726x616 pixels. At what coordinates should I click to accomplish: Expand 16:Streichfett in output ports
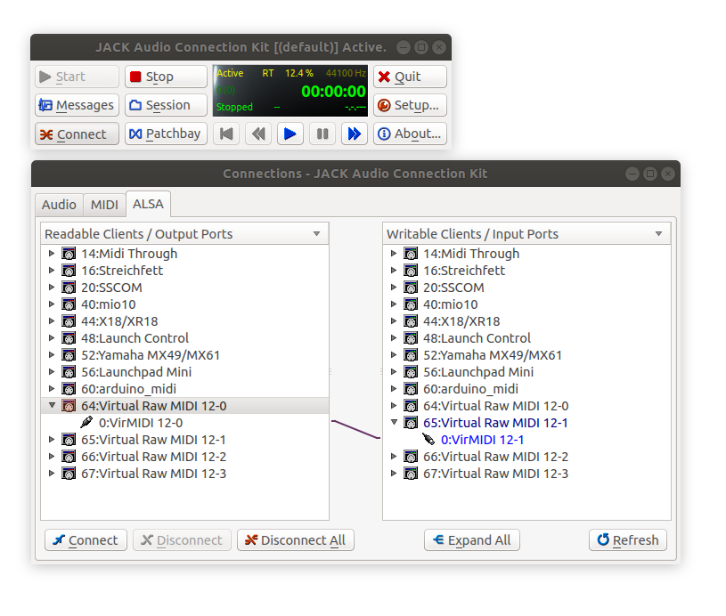[52, 271]
